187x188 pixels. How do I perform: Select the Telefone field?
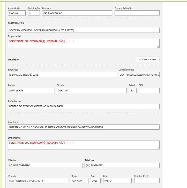coord(122,165)
